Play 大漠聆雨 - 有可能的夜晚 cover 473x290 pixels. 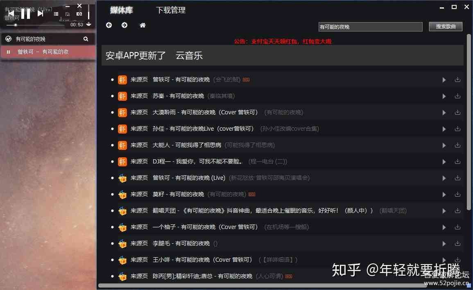[444, 113]
